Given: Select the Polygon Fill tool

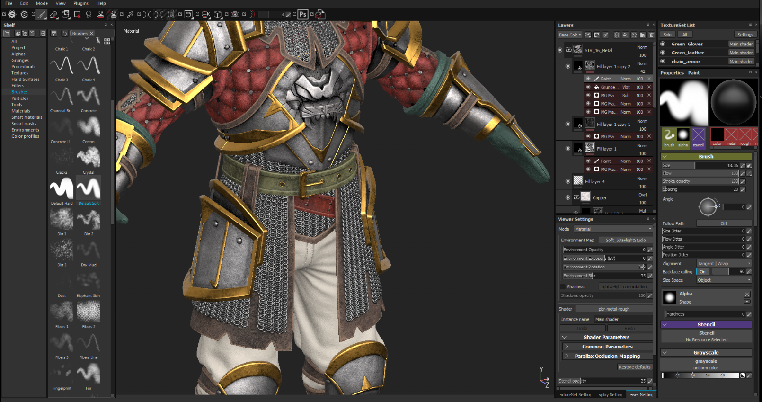Looking at the screenshot, I should pos(77,15).
